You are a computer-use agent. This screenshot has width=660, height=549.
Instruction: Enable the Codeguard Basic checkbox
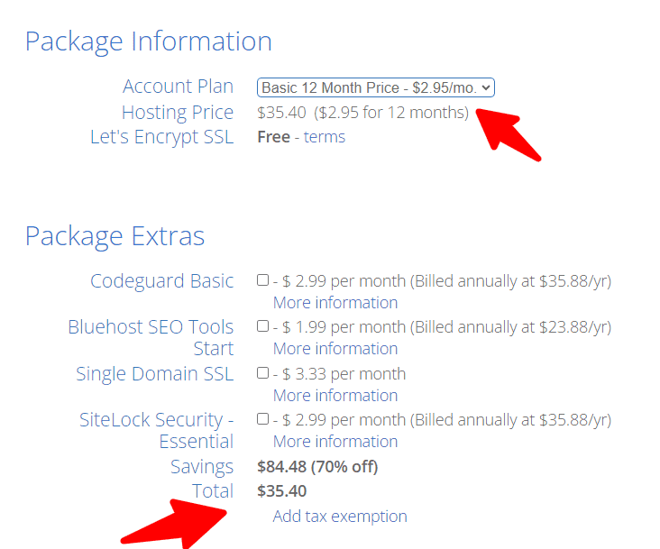click(x=262, y=280)
